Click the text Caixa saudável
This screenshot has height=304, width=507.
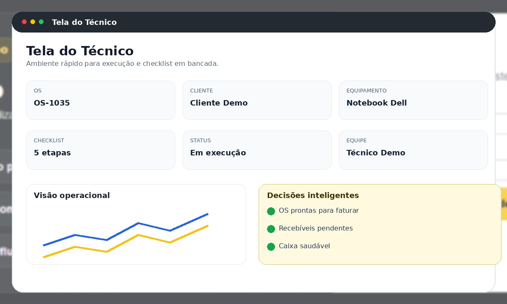(304, 246)
